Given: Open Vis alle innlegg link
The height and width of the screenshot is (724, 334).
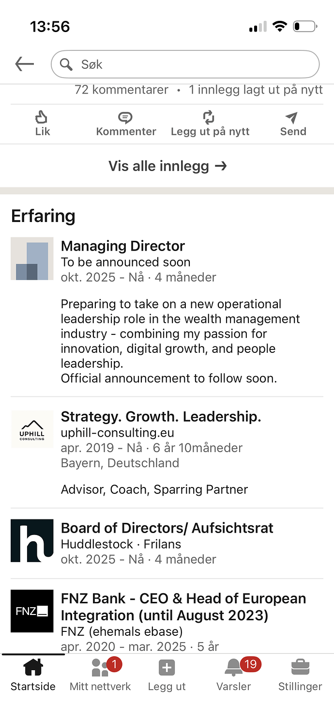Looking at the screenshot, I should (x=167, y=166).
